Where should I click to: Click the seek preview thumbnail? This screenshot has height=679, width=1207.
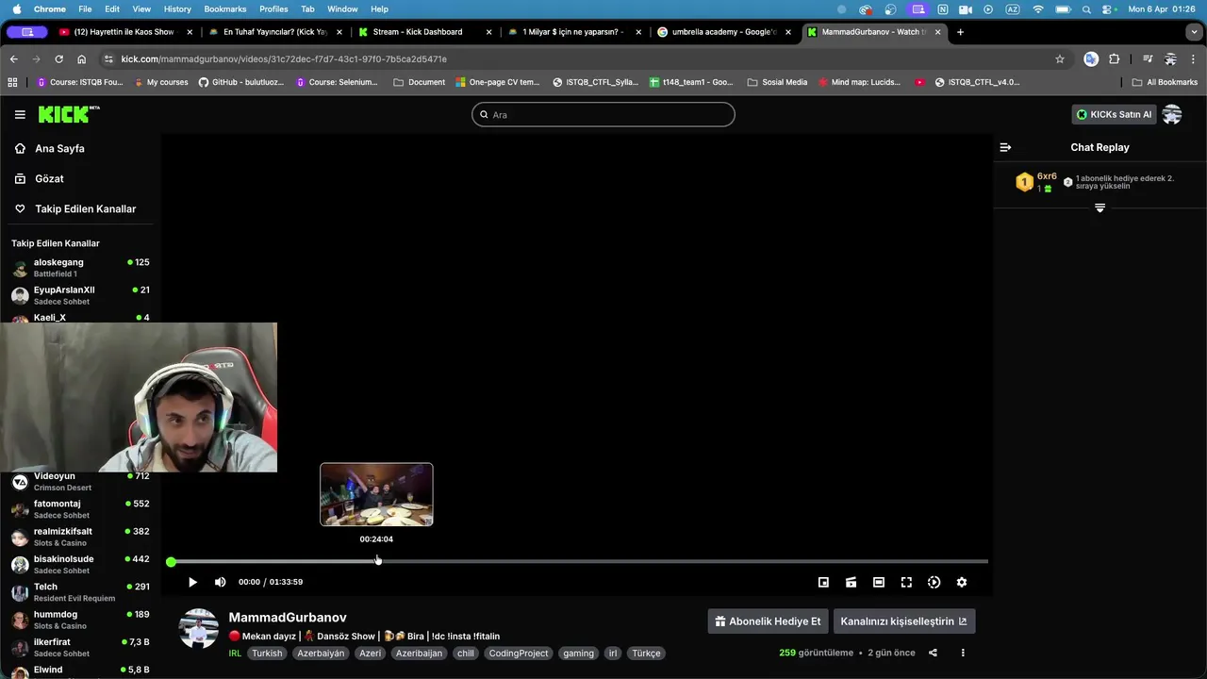pyautogui.click(x=376, y=494)
